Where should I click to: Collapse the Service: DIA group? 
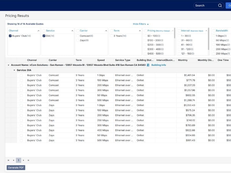click(x=14, y=70)
